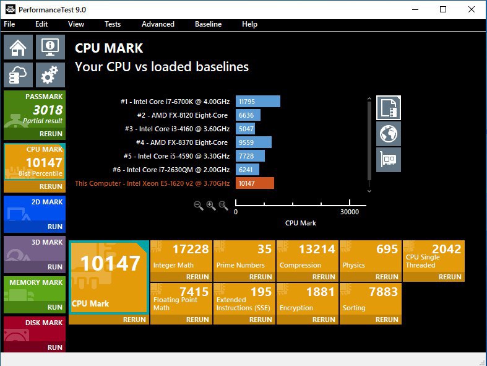Select the Integer Math 17228 tile
The height and width of the screenshot is (366, 487).
(181, 256)
